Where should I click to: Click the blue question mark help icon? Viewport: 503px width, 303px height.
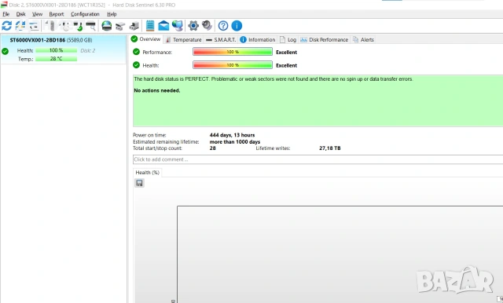(223, 26)
